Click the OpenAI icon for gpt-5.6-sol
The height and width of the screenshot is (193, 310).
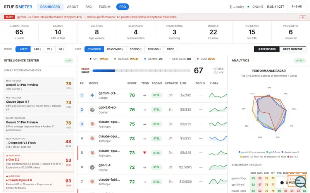coord(92,110)
